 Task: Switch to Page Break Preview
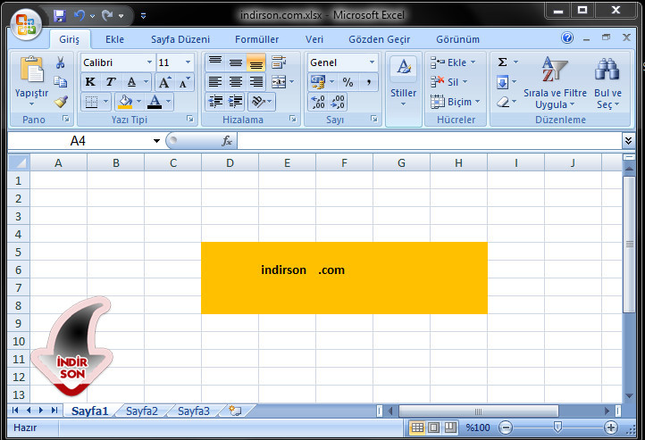pos(450,428)
